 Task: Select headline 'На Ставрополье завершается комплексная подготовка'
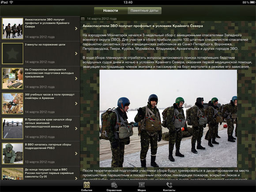(x=49, y=73)
